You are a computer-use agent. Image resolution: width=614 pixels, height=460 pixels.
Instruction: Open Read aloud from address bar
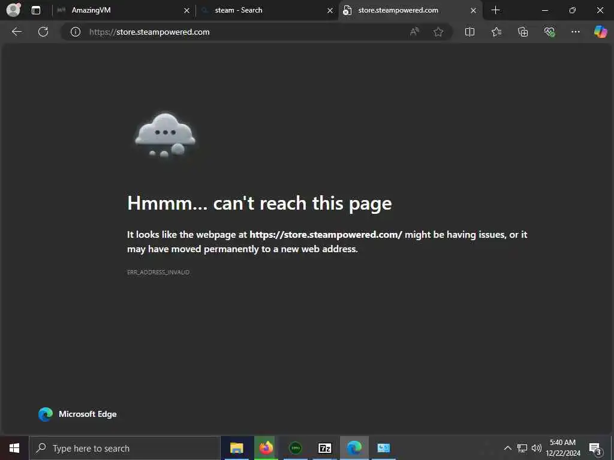[x=414, y=32]
